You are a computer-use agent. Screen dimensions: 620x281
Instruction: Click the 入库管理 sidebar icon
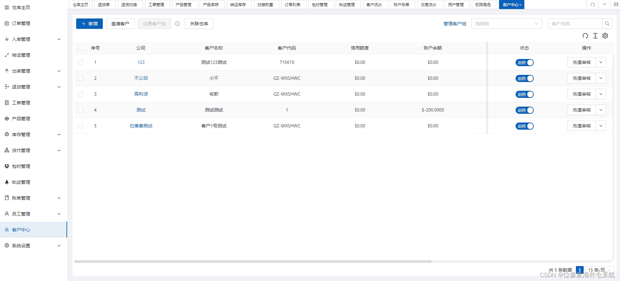pyautogui.click(x=7, y=39)
